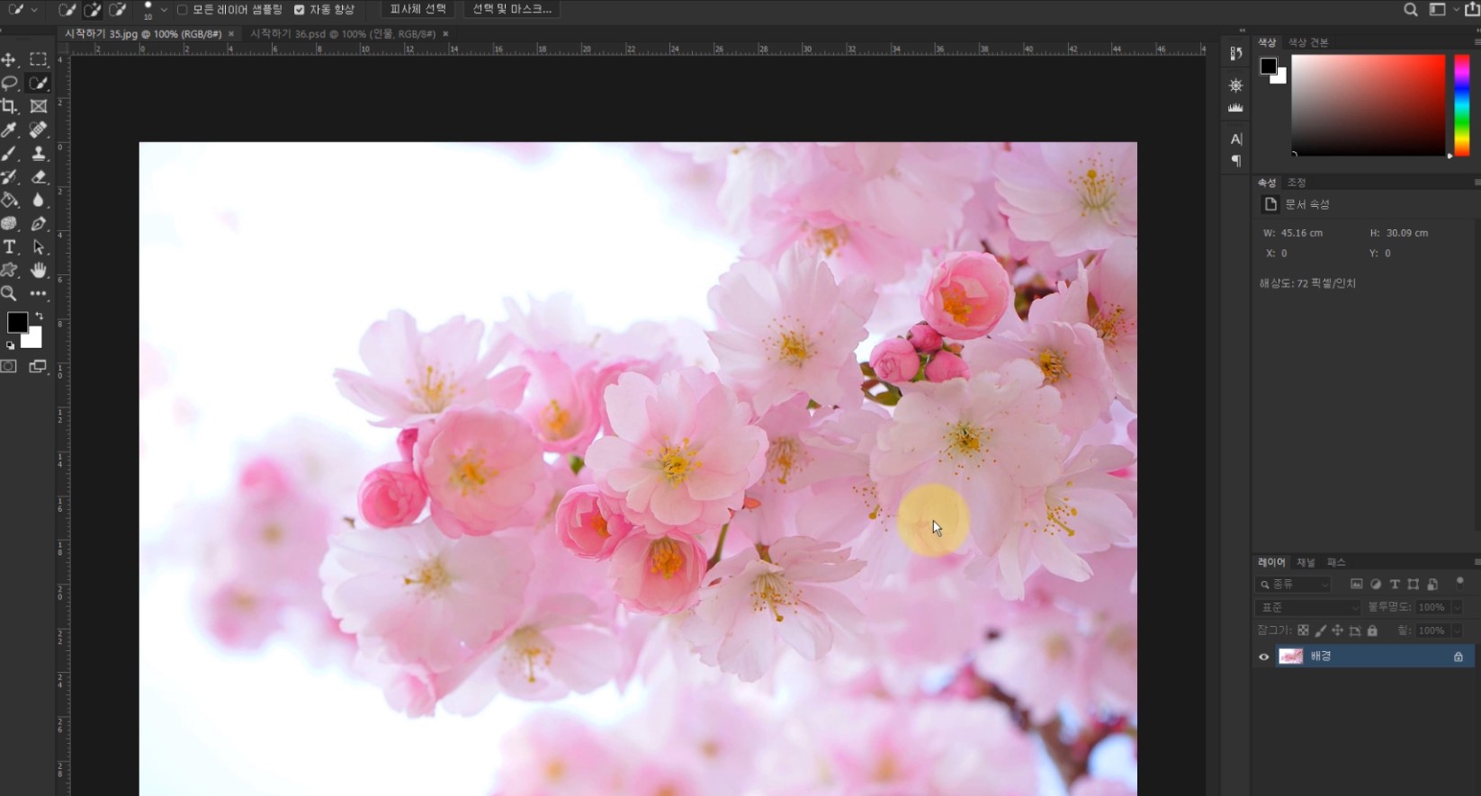
Task: Open the 종류 layer filter dropdown
Action: coord(1293,585)
